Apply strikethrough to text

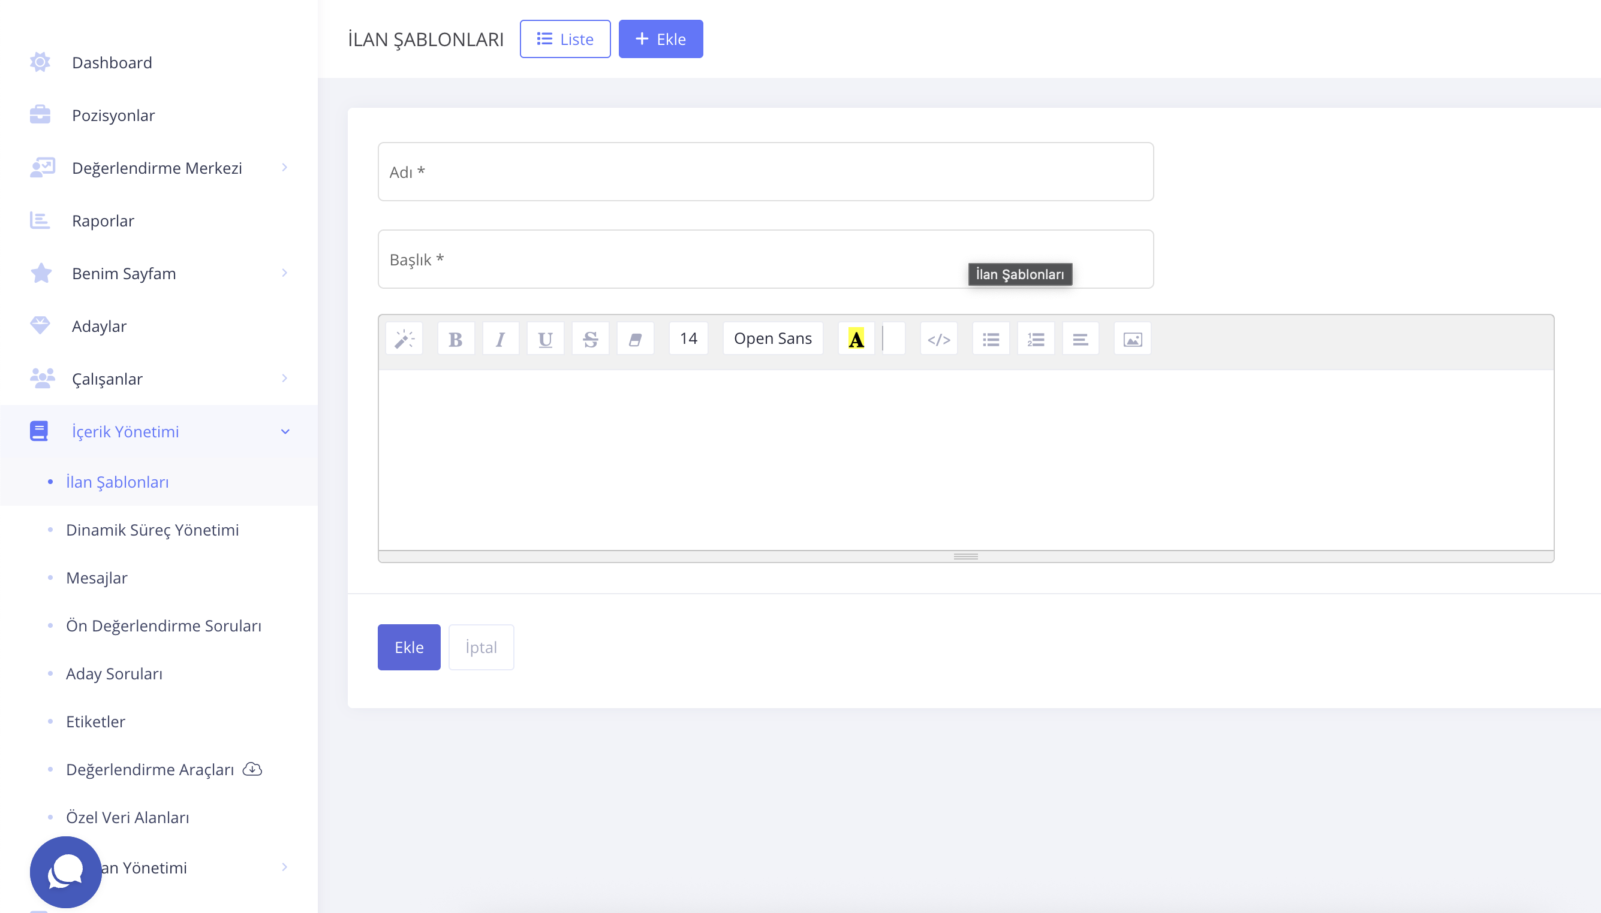590,339
